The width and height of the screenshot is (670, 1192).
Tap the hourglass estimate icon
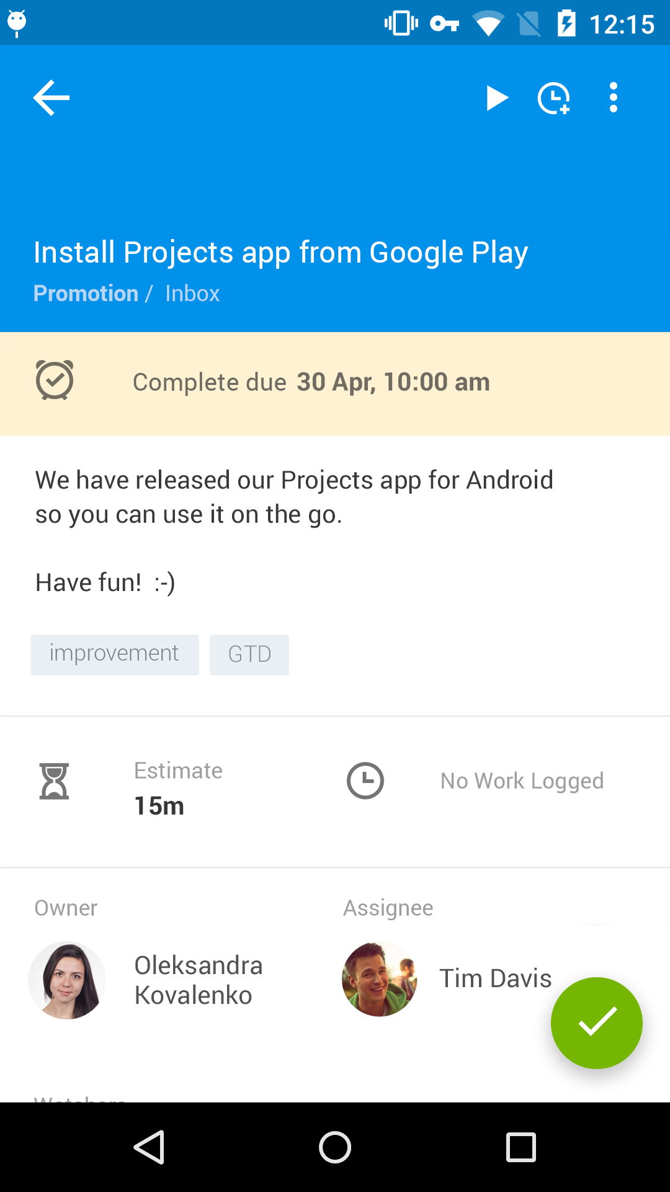coord(55,781)
